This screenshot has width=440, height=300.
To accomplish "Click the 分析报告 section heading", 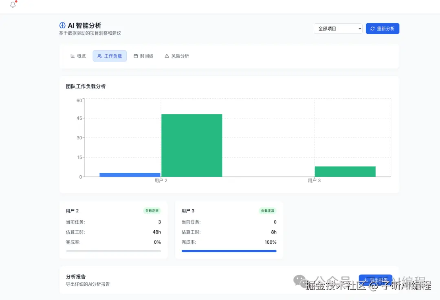I will (76, 277).
